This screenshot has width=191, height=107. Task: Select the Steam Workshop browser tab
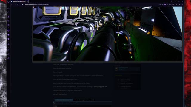point(19,1)
